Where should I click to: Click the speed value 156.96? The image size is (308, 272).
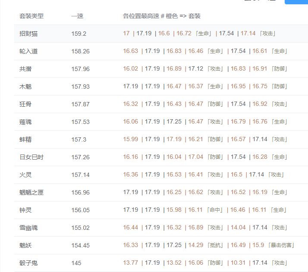click(x=80, y=192)
